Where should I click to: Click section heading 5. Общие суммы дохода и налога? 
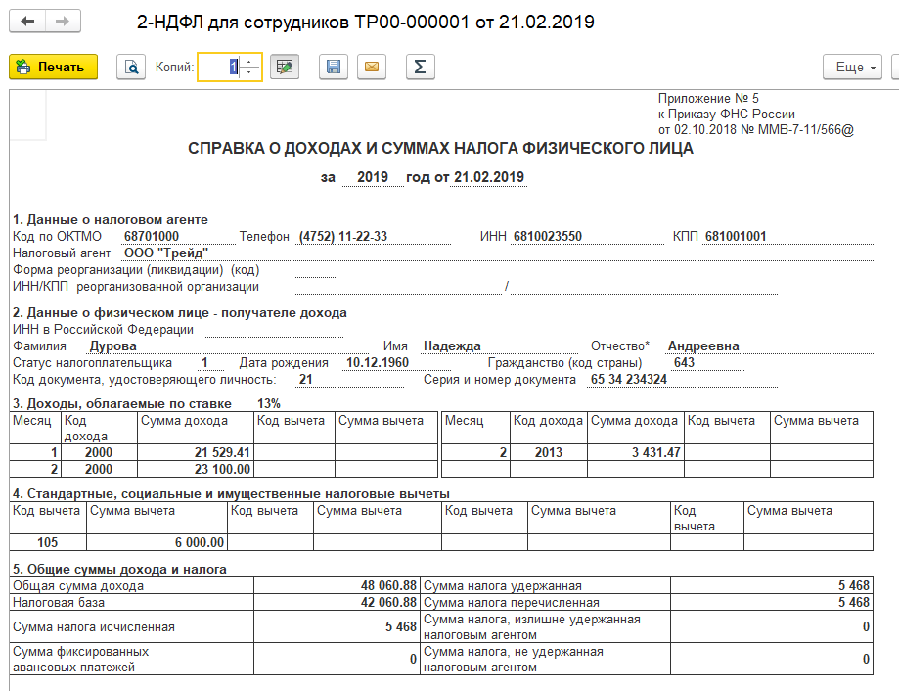coord(119,570)
